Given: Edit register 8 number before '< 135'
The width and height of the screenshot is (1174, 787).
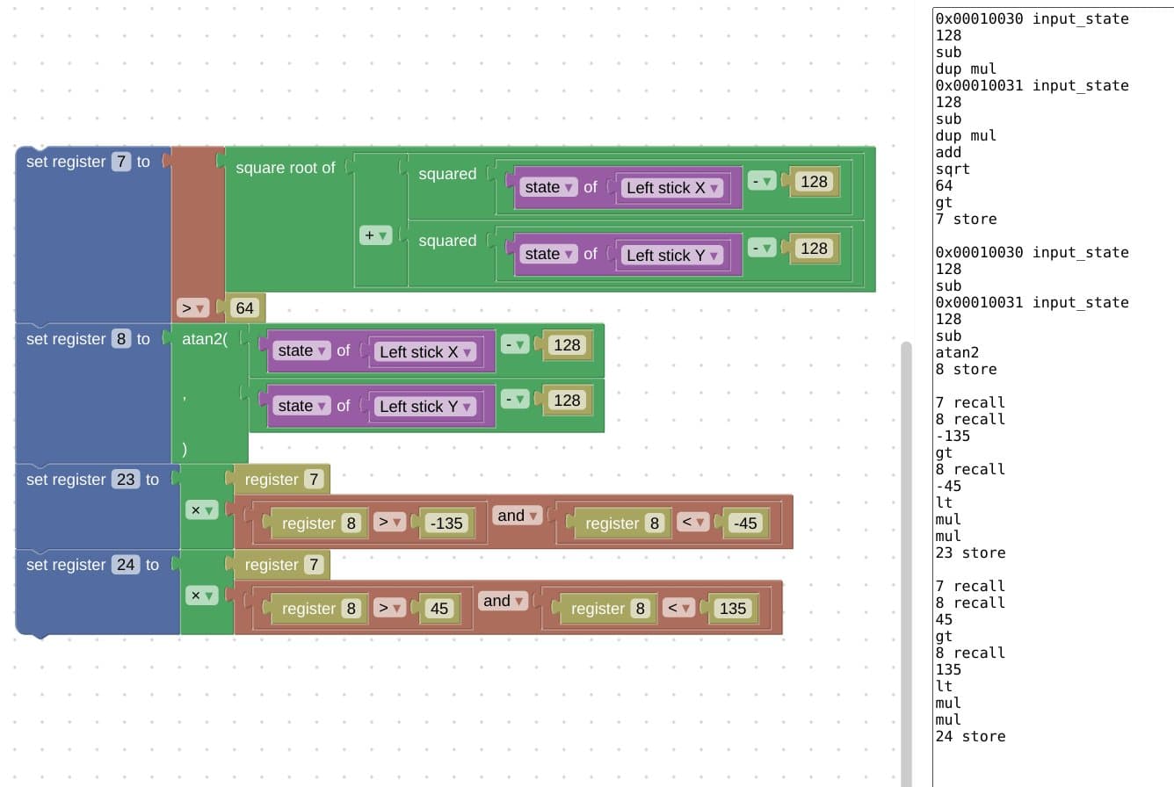Looking at the screenshot, I should click(x=641, y=609).
